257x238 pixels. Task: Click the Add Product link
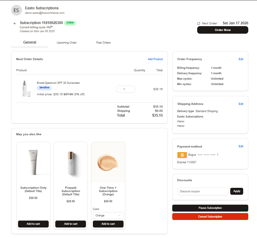tap(155, 59)
